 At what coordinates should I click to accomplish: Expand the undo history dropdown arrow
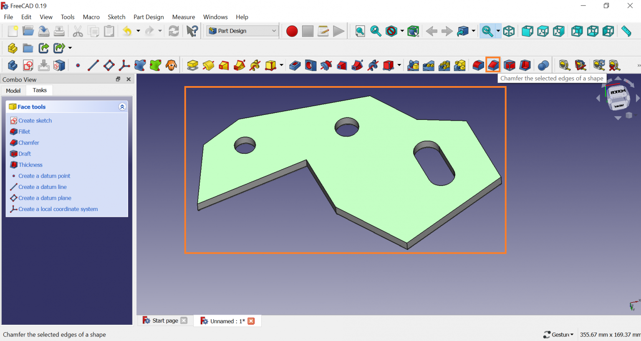pyautogui.click(x=138, y=31)
